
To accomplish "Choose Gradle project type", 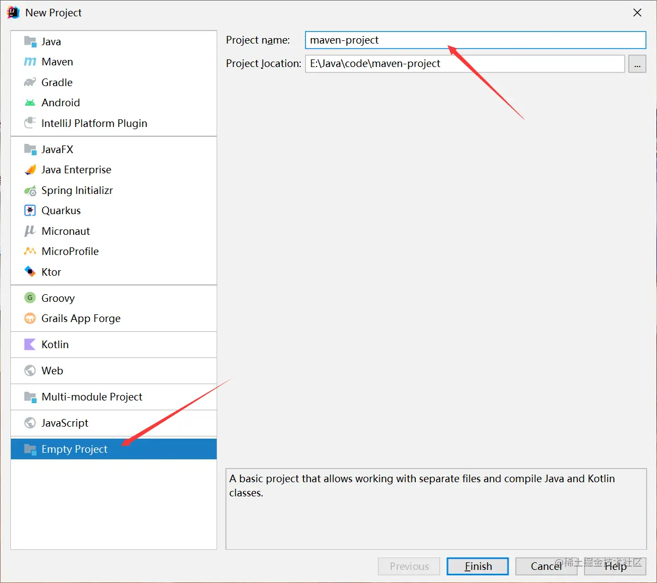I will tap(57, 82).
